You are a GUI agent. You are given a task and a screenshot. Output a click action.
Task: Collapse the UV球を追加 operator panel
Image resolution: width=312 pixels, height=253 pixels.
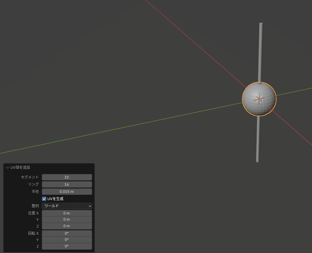pyautogui.click(x=8, y=167)
